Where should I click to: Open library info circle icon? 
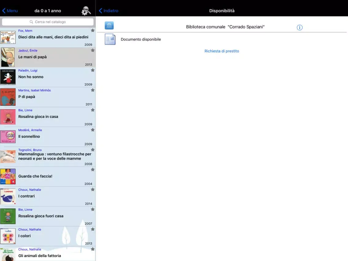pos(300,27)
